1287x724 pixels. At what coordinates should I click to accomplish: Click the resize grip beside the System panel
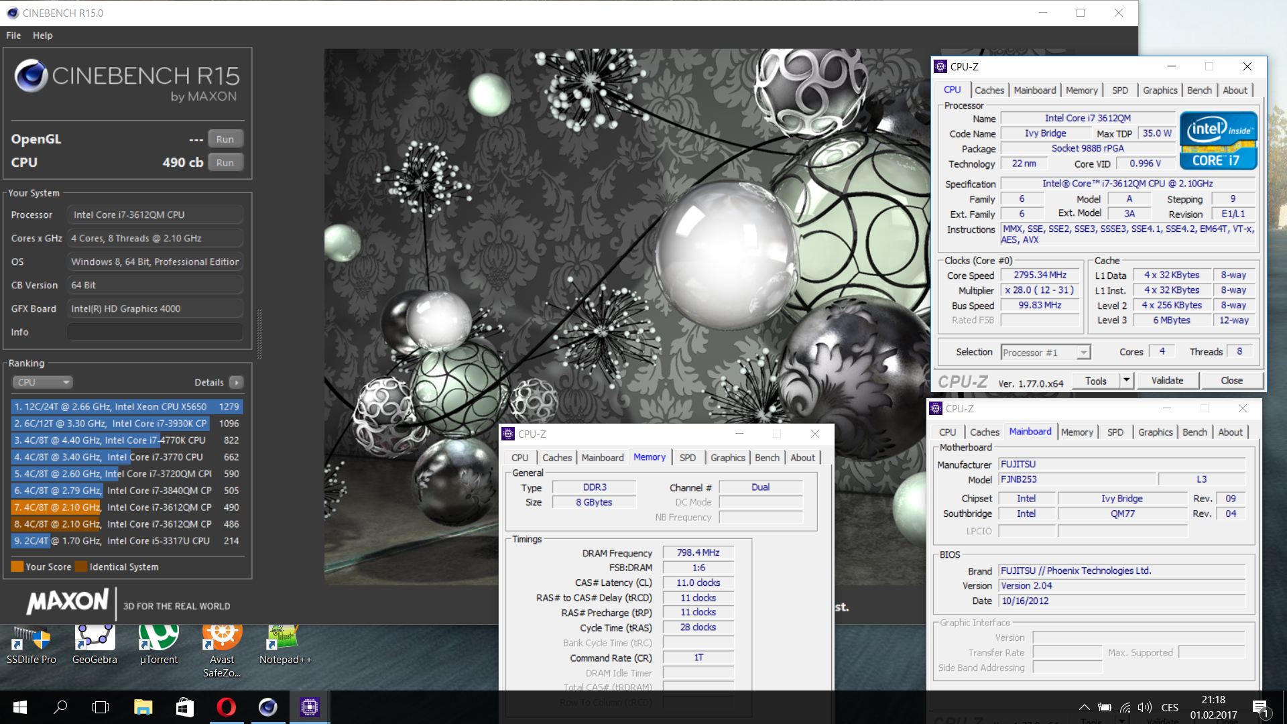click(259, 333)
